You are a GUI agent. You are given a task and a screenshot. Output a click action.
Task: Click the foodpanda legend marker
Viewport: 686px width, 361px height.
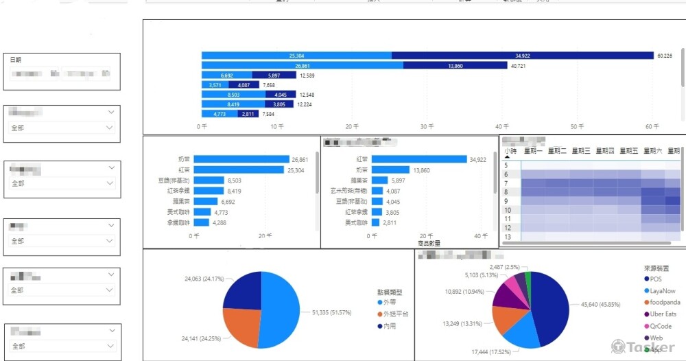click(646, 303)
